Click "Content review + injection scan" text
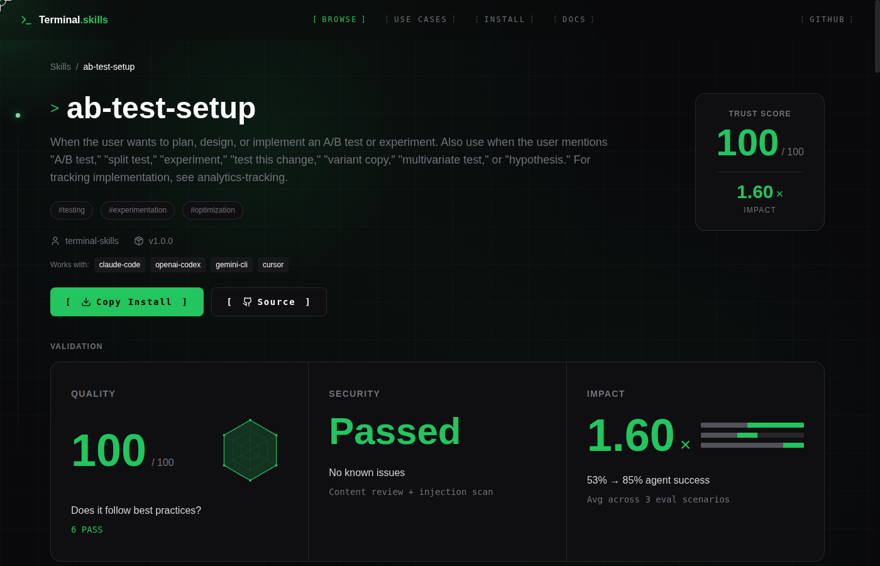 coord(411,492)
